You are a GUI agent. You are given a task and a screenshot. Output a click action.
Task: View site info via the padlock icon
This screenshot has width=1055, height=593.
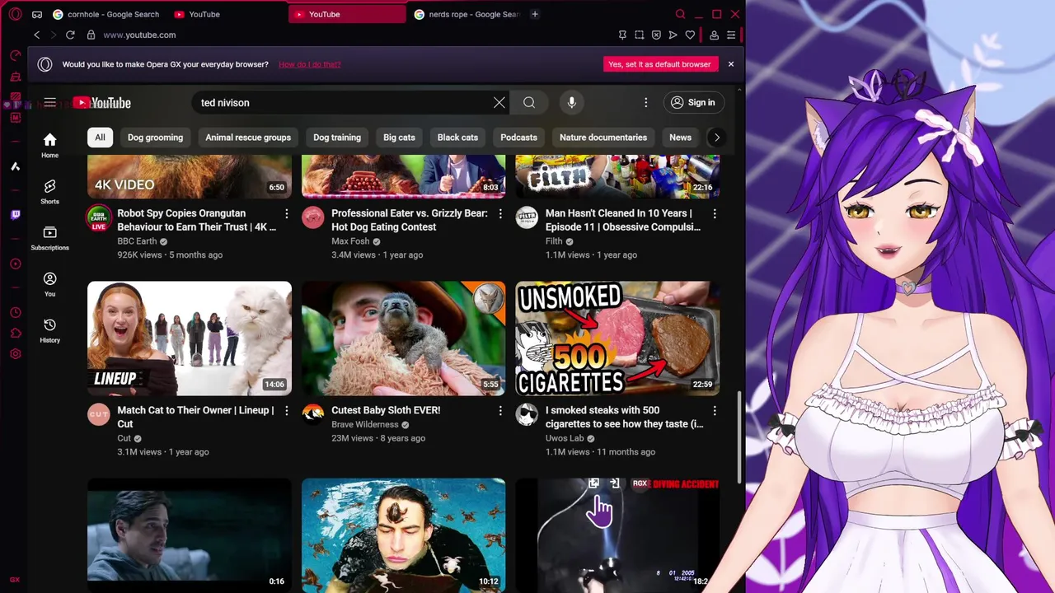pos(91,35)
